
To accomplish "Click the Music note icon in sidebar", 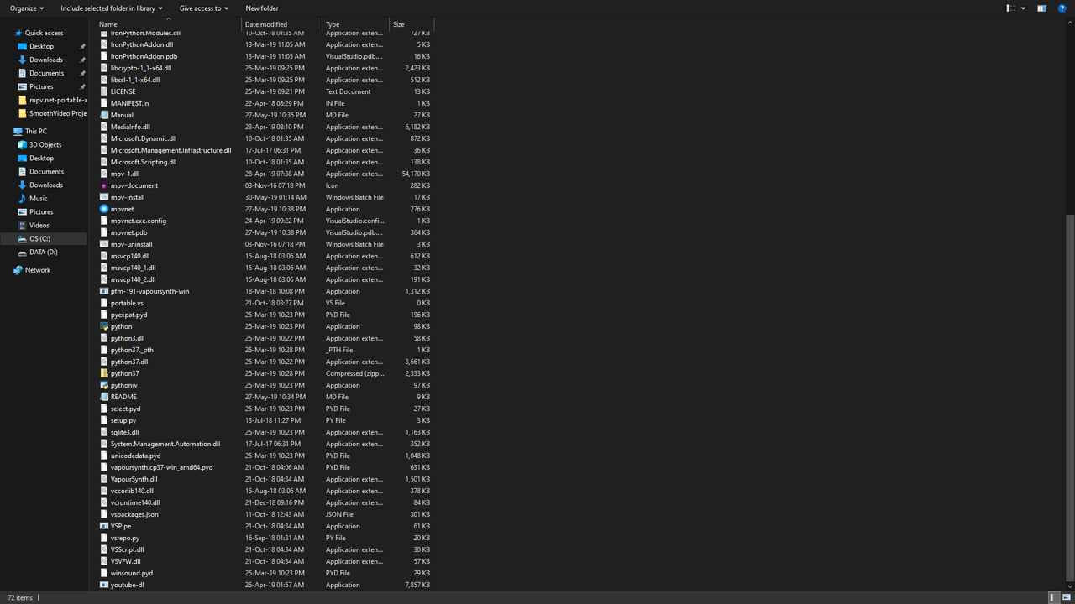I will [23, 198].
